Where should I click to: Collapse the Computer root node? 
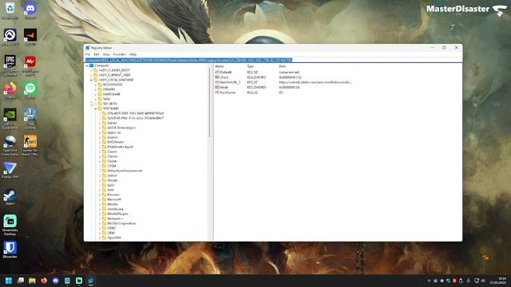pos(87,65)
